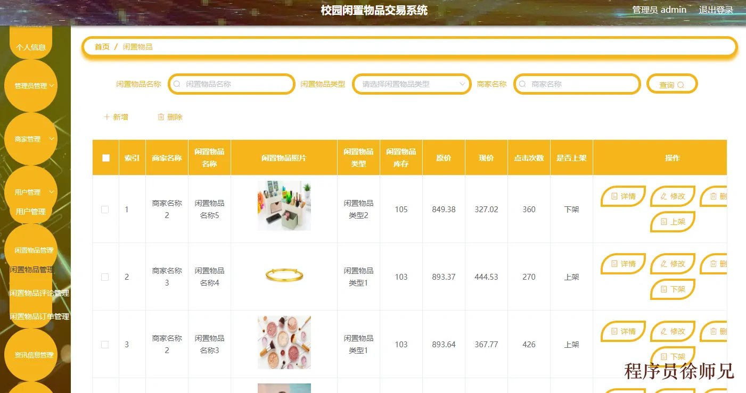Click the 删除 trash icon in row 2
The image size is (746, 393).
pyautogui.click(x=713, y=264)
